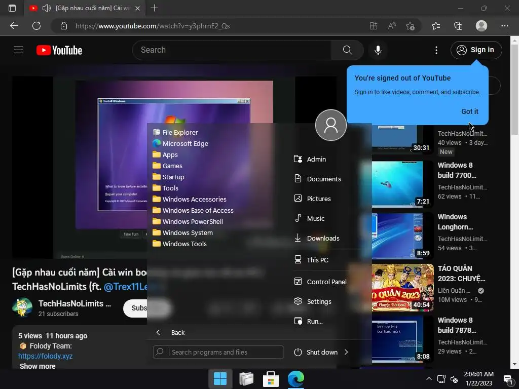Viewport: 519px width, 389px height.
Task: Expand Windows PowerShell folder
Action: click(188, 222)
